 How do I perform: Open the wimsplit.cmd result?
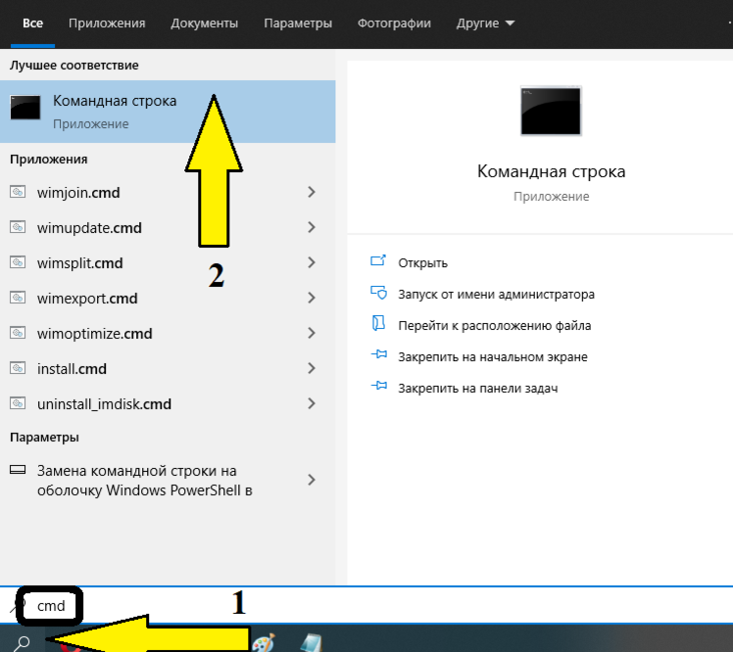point(168,263)
